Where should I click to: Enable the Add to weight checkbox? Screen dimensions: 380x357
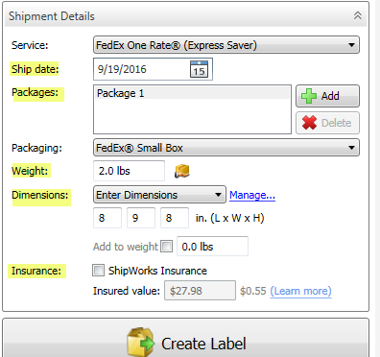coord(166,247)
